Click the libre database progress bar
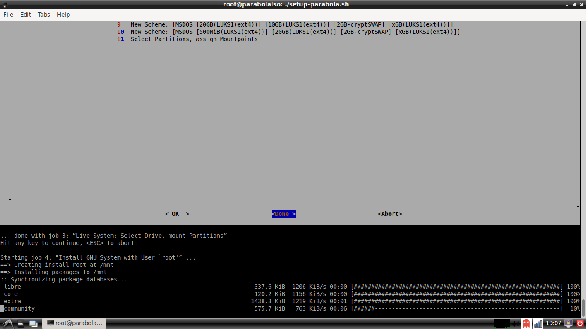 (457, 287)
